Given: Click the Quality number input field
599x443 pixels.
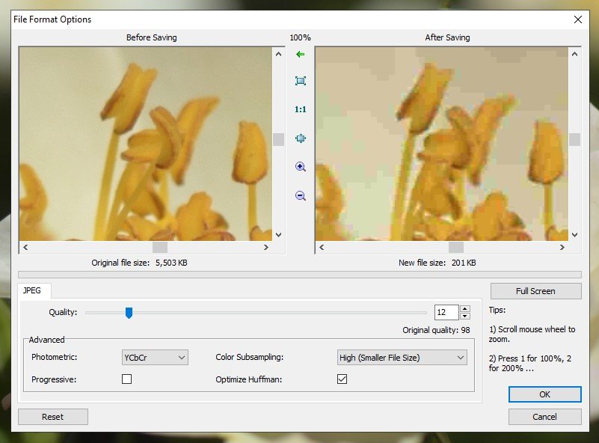Looking at the screenshot, I should [446, 313].
